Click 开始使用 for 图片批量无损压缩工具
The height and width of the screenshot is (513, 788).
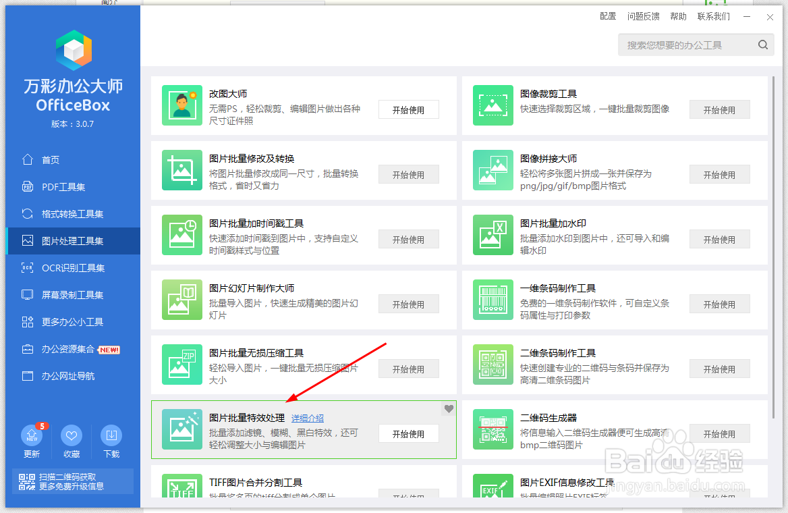click(409, 369)
